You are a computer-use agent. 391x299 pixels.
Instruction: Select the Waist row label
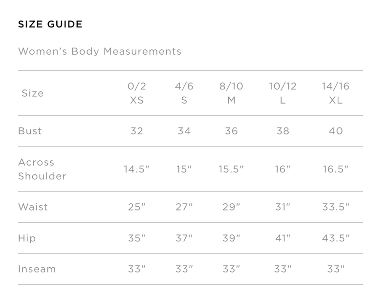click(33, 207)
